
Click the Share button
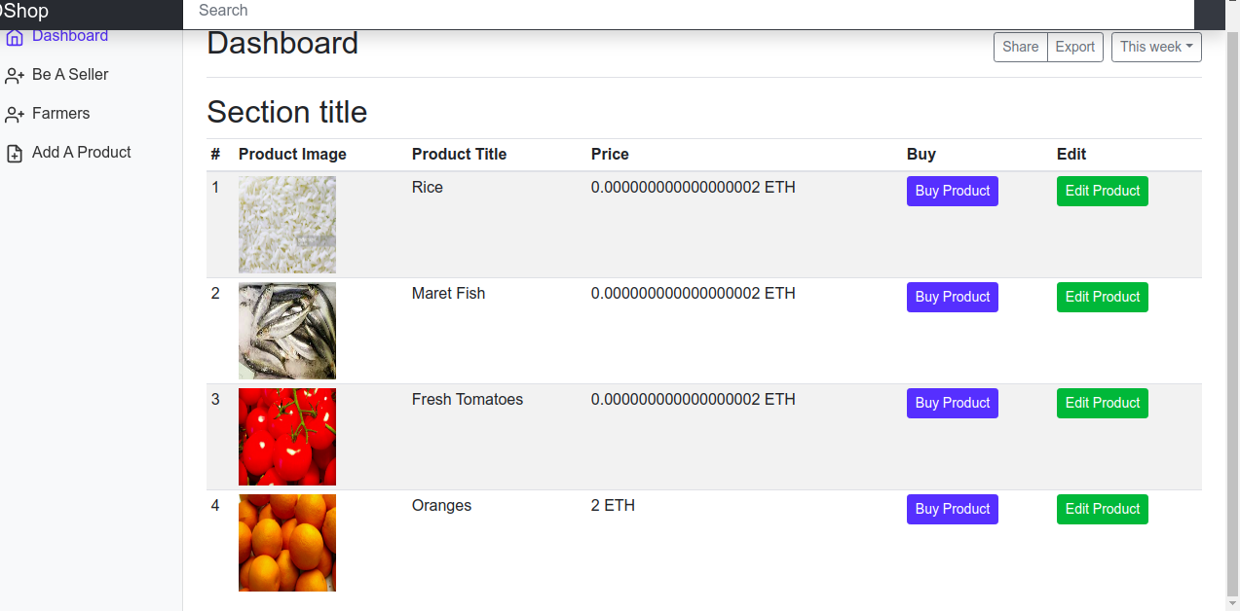click(1020, 47)
